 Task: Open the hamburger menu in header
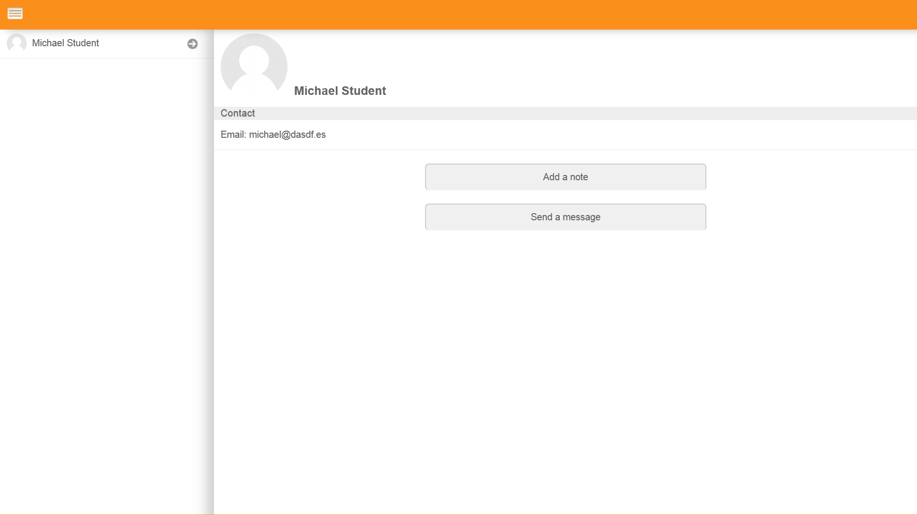coord(15,14)
